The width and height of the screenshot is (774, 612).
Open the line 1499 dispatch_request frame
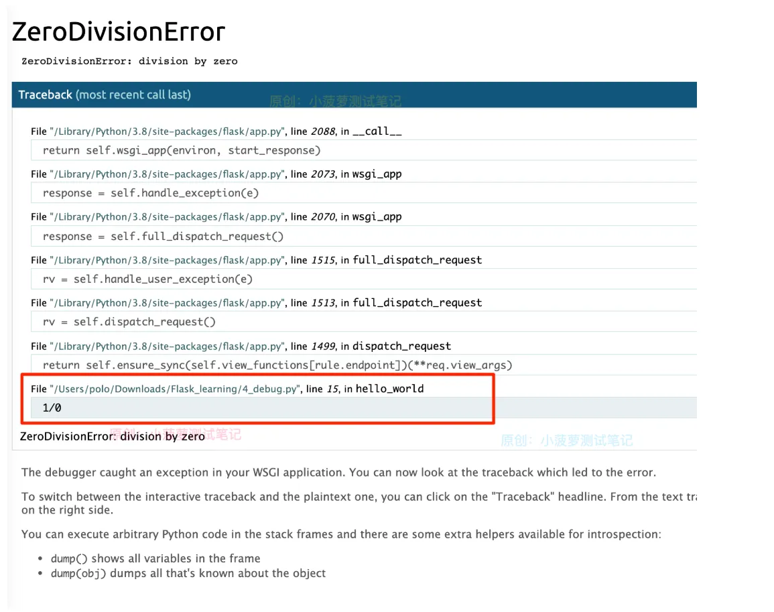pyautogui.click(x=241, y=347)
